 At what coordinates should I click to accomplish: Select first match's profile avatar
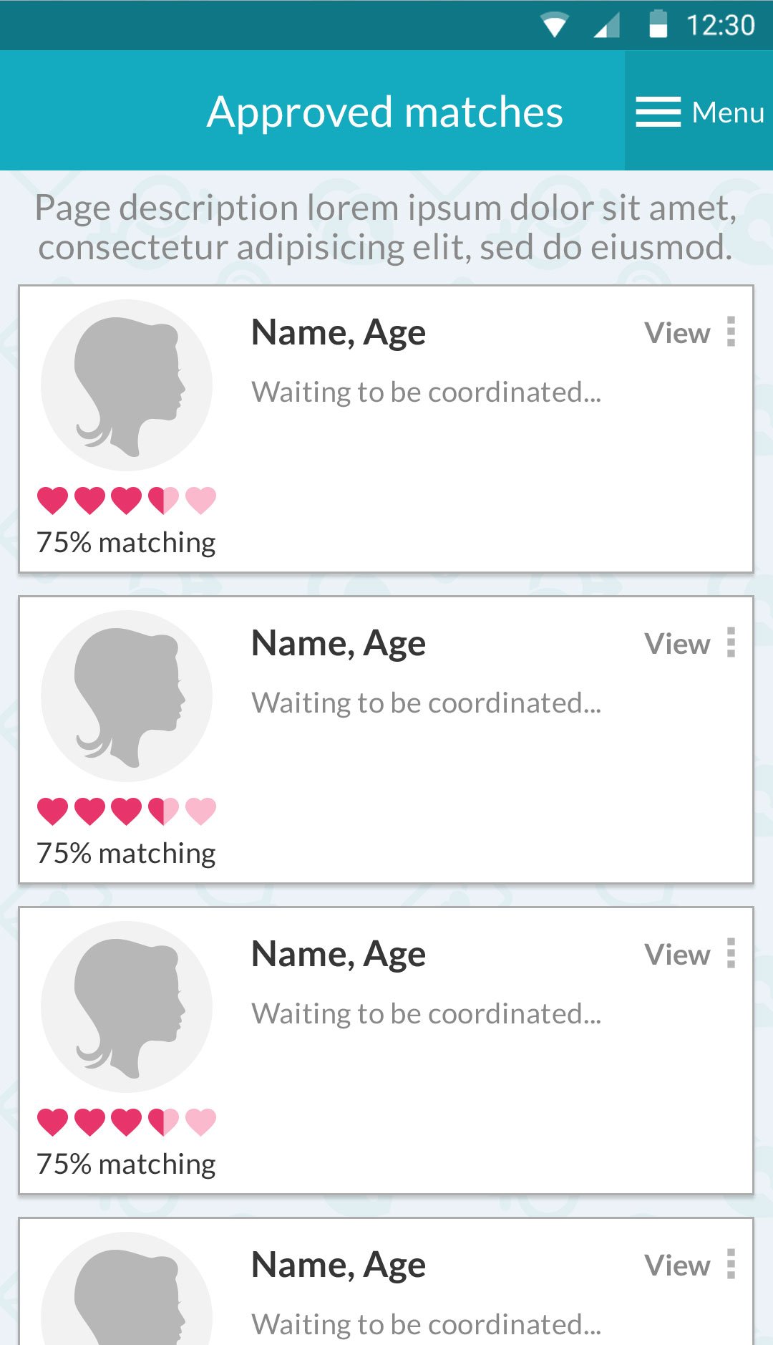point(127,385)
